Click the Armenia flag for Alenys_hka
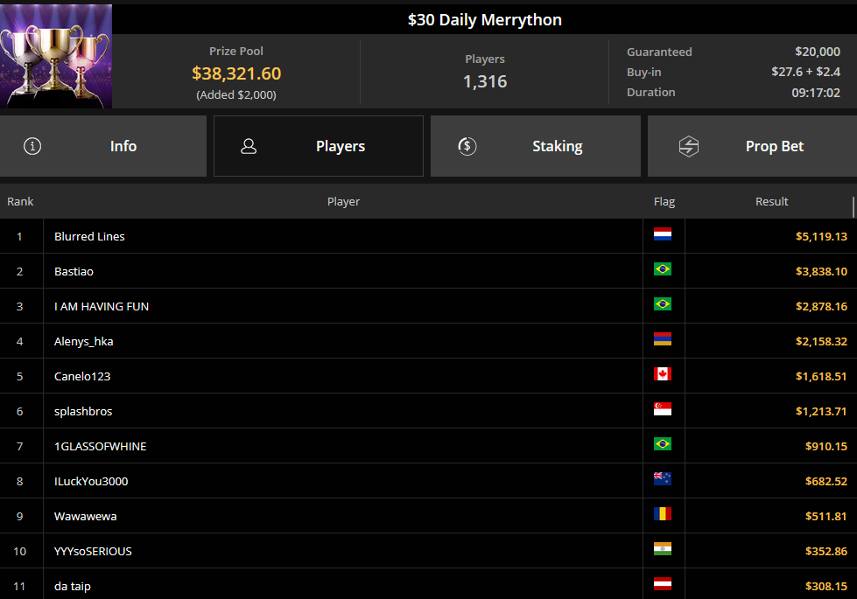The width and height of the screenshot is (857, 599). [663, 339]
